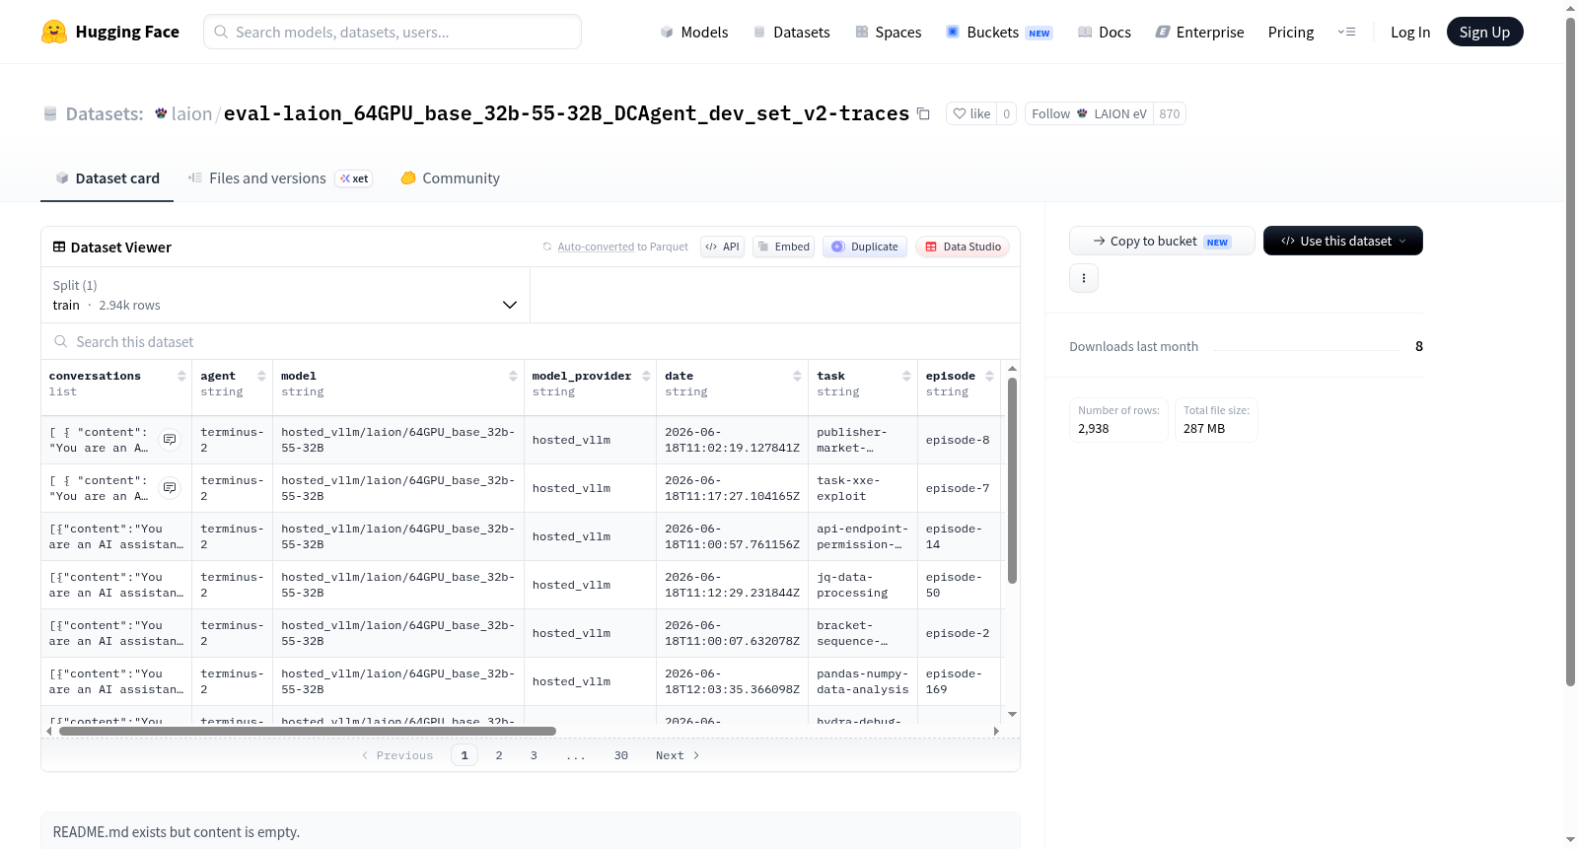The height and width of the screenshot is (849, 1578).
Task: Open the Models page
Action: click(694, 32)
